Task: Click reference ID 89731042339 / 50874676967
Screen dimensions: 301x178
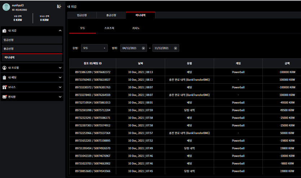Action: 93,156
